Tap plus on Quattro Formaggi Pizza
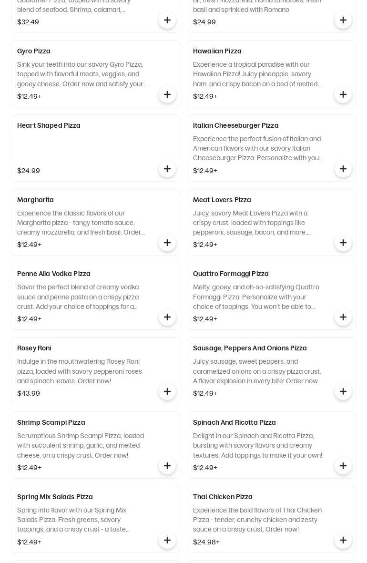The height and width of the screenshot is (563, 367). point(343,317)
